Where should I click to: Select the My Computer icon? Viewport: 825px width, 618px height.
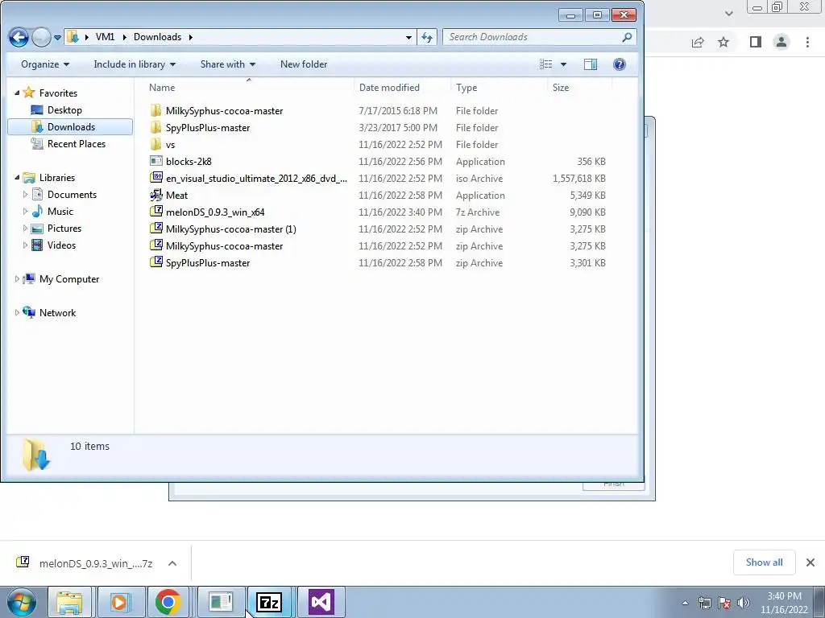[29, 278]
